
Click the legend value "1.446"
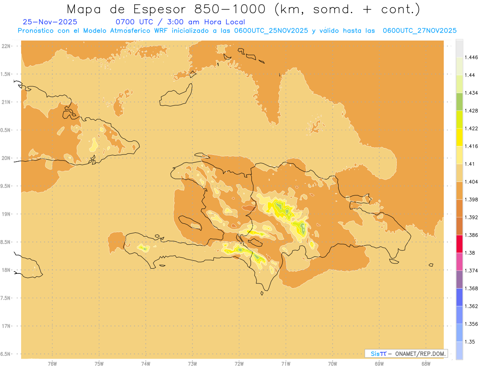coord(471,57)
